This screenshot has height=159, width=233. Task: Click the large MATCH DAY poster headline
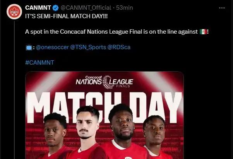pyautogui.click(x=105, y=102)
